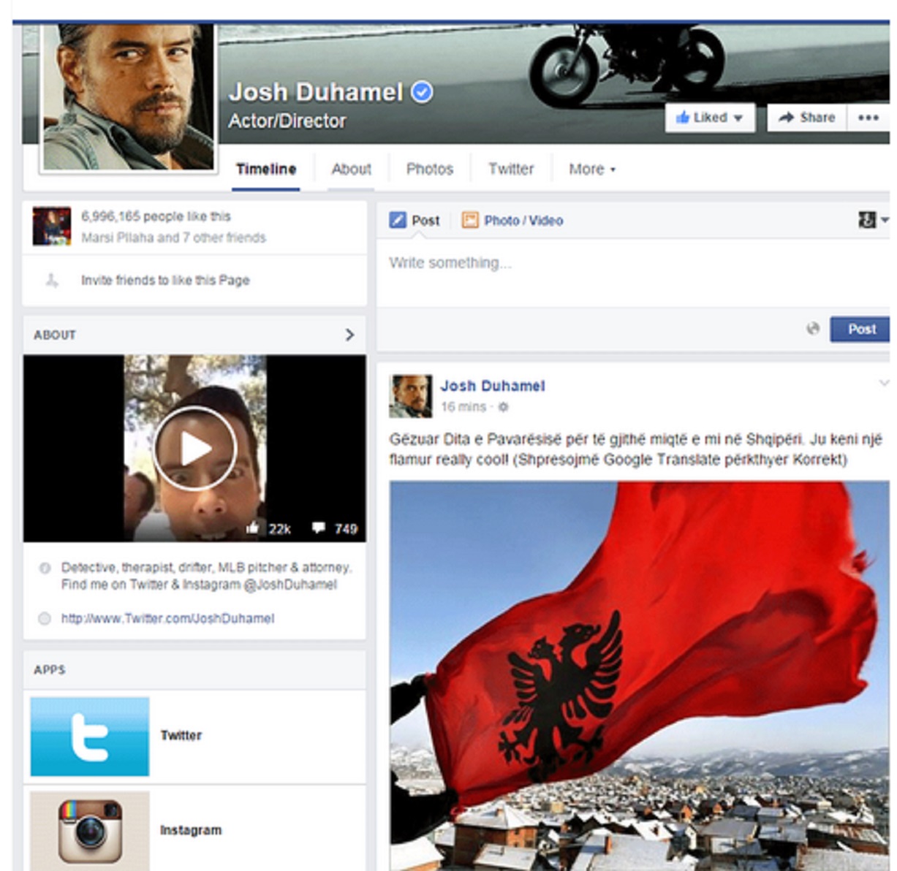
Task: Switch to the Photos tab
Action: (x=429, y=170)
